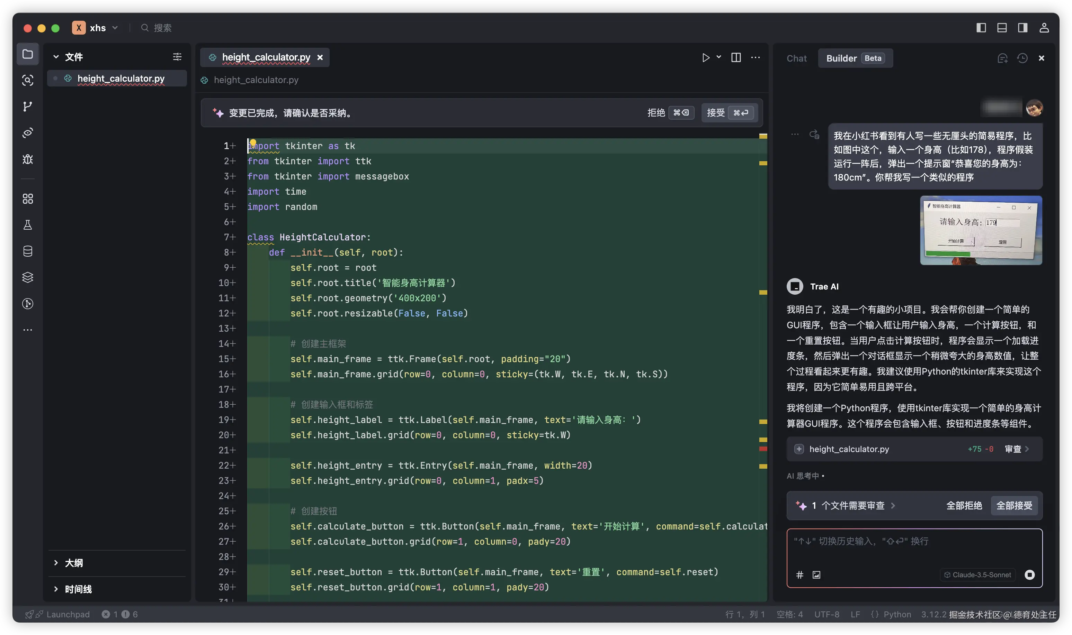Toggle the bottom panel visibility
The width and height of the screenshot is (1072, 635).
1002,28
